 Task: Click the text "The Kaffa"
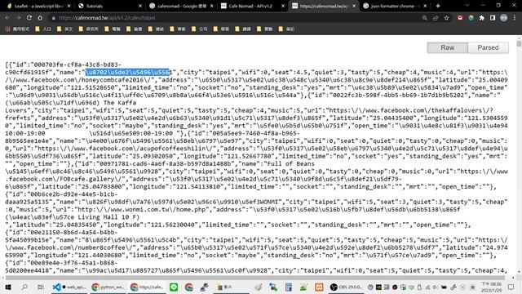coord(120,103)
